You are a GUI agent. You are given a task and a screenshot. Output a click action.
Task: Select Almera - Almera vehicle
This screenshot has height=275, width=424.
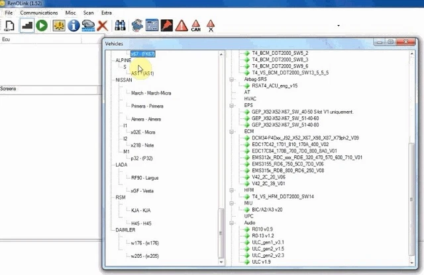pos(146,119)
